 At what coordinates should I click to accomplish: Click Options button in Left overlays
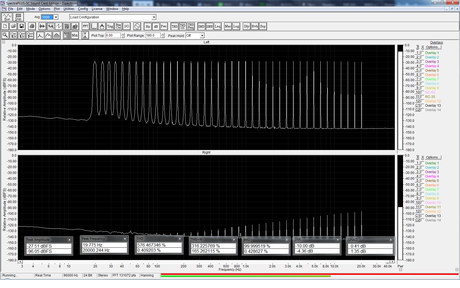click(x=433, y=47)
